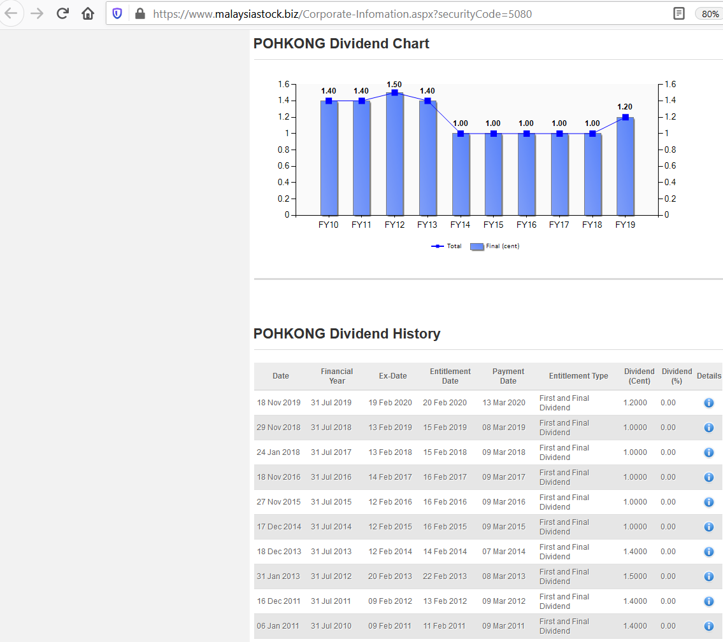Toggle reader view icon in address bar
The width and height of the screenshot is (723, 642).
[x=679, y=13]
